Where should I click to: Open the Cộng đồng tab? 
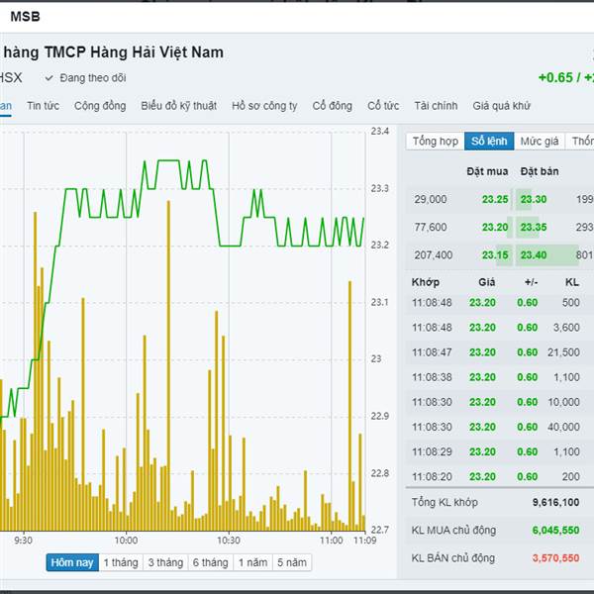pos(100,106)
